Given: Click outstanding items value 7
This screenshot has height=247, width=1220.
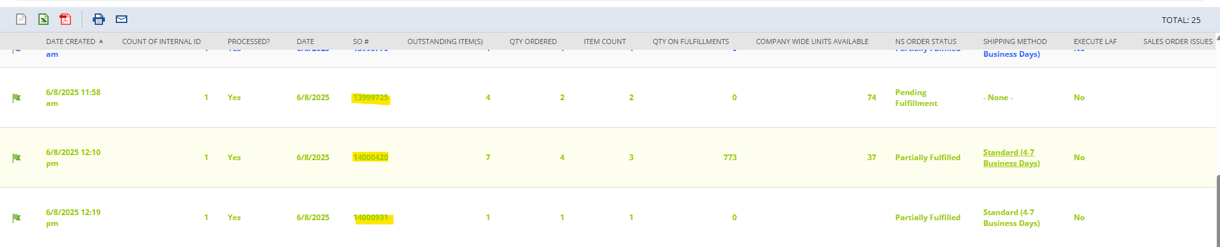Looking at the screenshot, I should point(487,158).
